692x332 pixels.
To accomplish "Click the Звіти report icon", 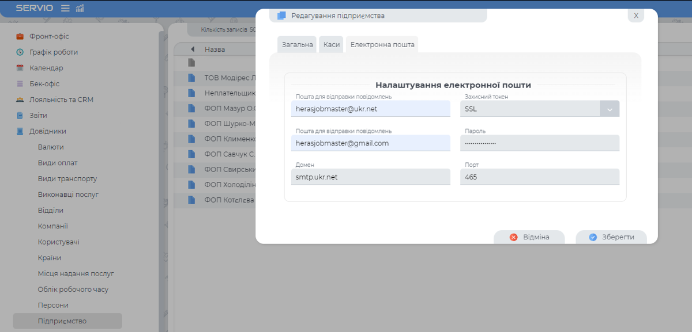I will (x=20, y=116).
